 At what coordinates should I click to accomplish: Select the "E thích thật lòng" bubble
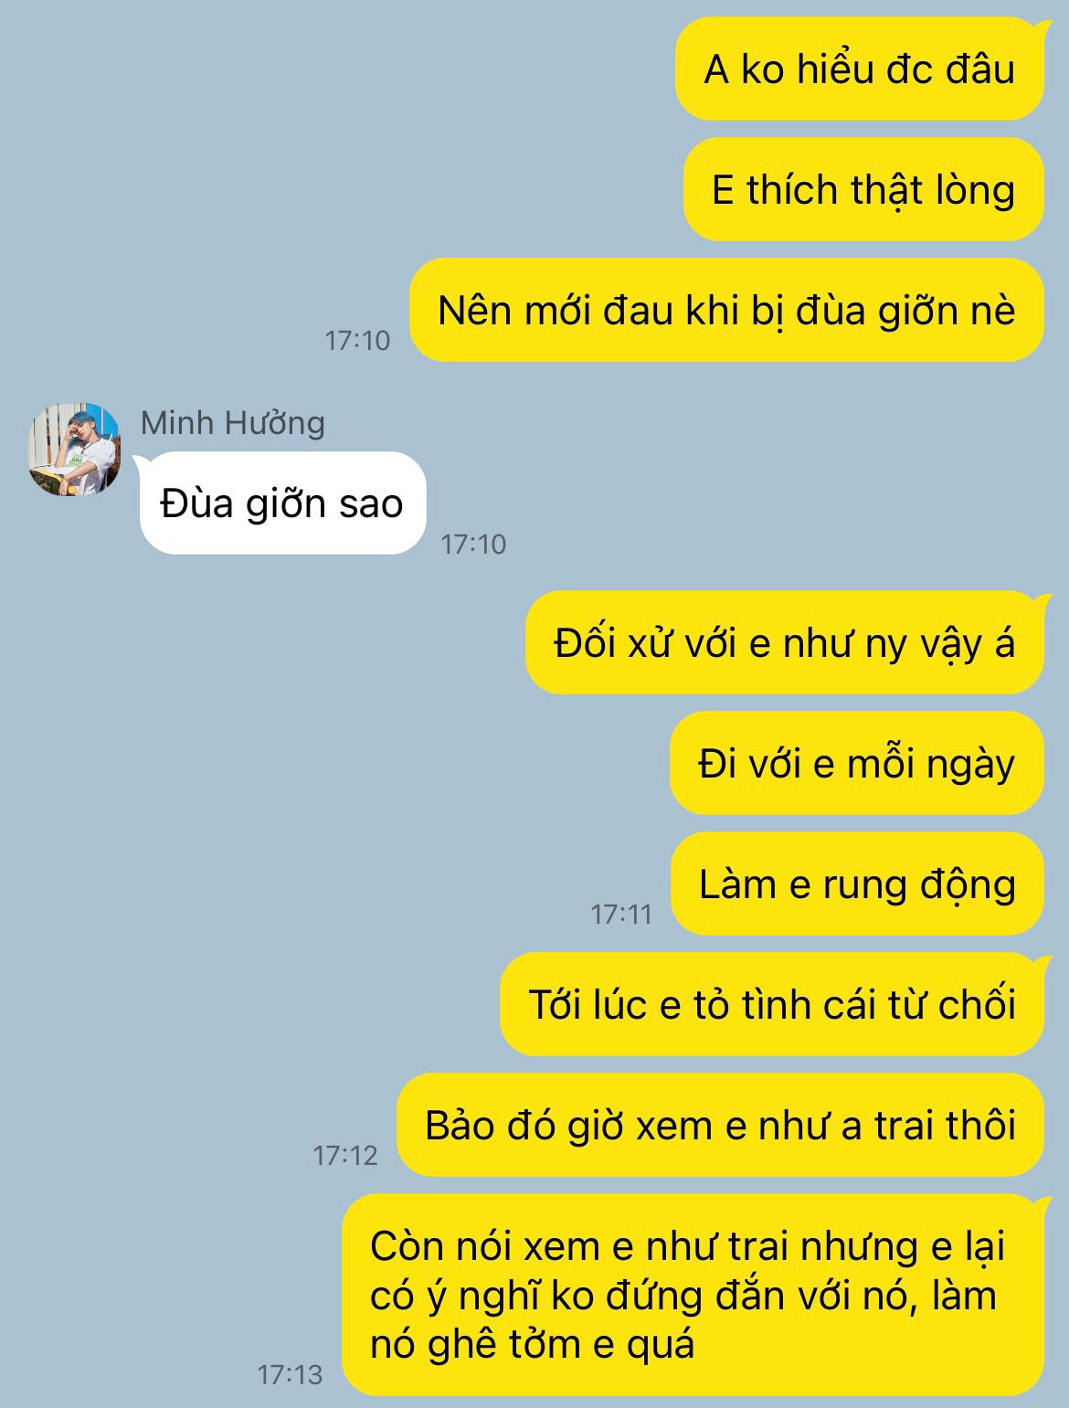pos(863,190)
